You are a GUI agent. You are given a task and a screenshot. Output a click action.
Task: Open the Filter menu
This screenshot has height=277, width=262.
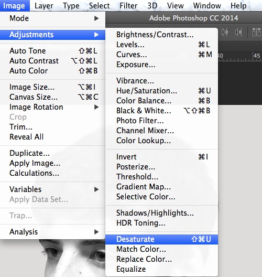128,6
